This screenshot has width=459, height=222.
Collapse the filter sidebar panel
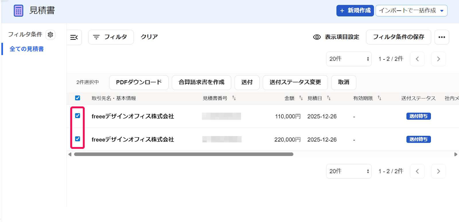[x=74, y=37]
